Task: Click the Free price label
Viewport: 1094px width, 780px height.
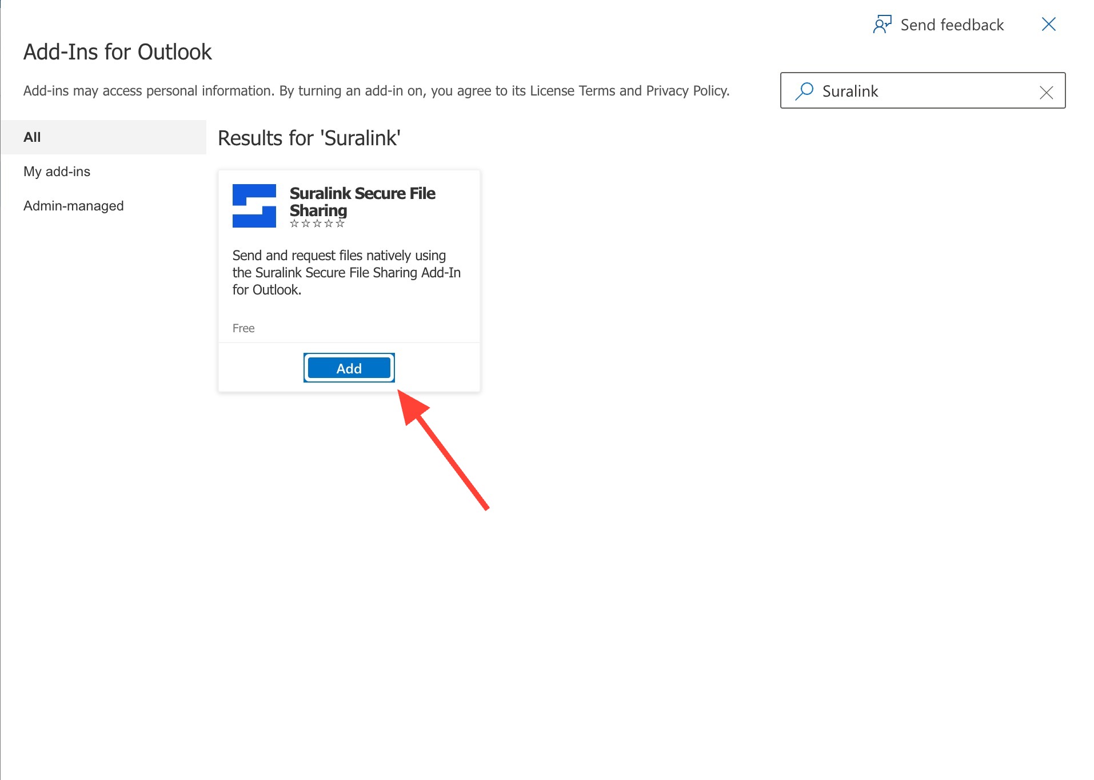Action: (243, 328)
